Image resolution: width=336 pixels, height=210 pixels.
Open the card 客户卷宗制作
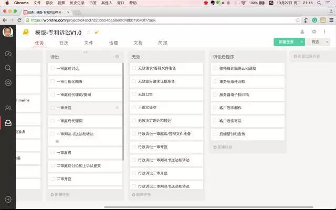pyautogui.click(x=248, y=108)
